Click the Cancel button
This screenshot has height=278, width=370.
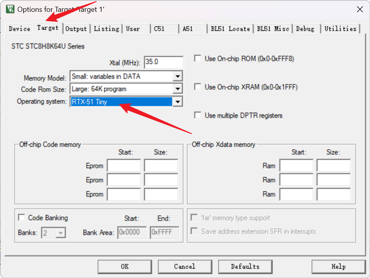[185, 267]
